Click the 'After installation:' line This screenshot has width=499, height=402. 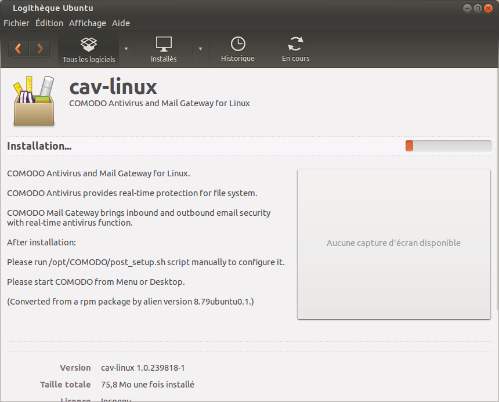pos(41,242)
